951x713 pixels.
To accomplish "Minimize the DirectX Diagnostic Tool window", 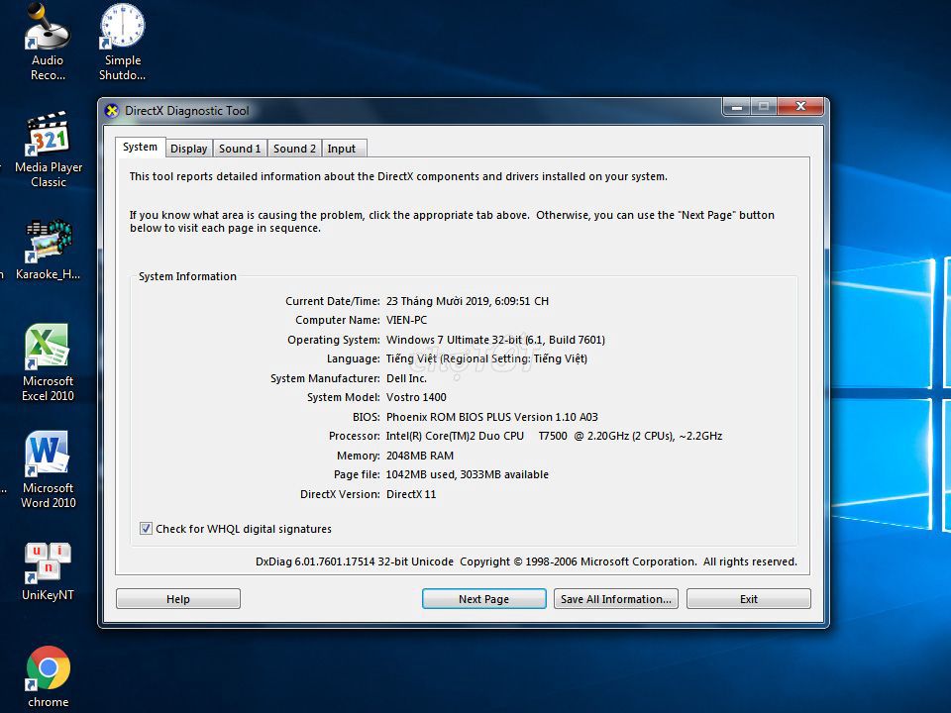I will coord(737,107).
